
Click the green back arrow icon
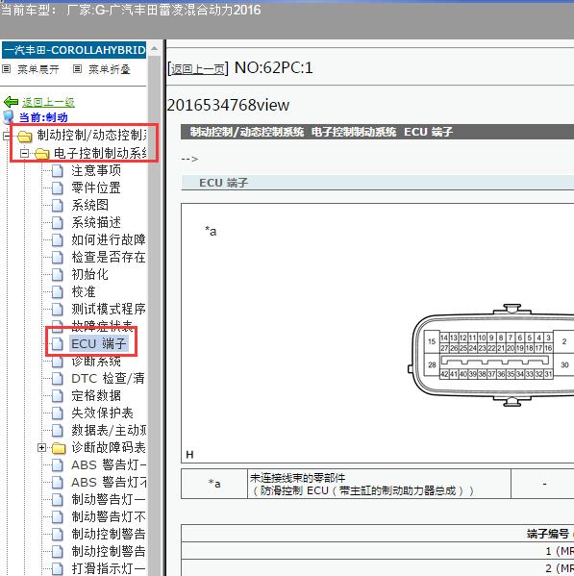point(11,102)
